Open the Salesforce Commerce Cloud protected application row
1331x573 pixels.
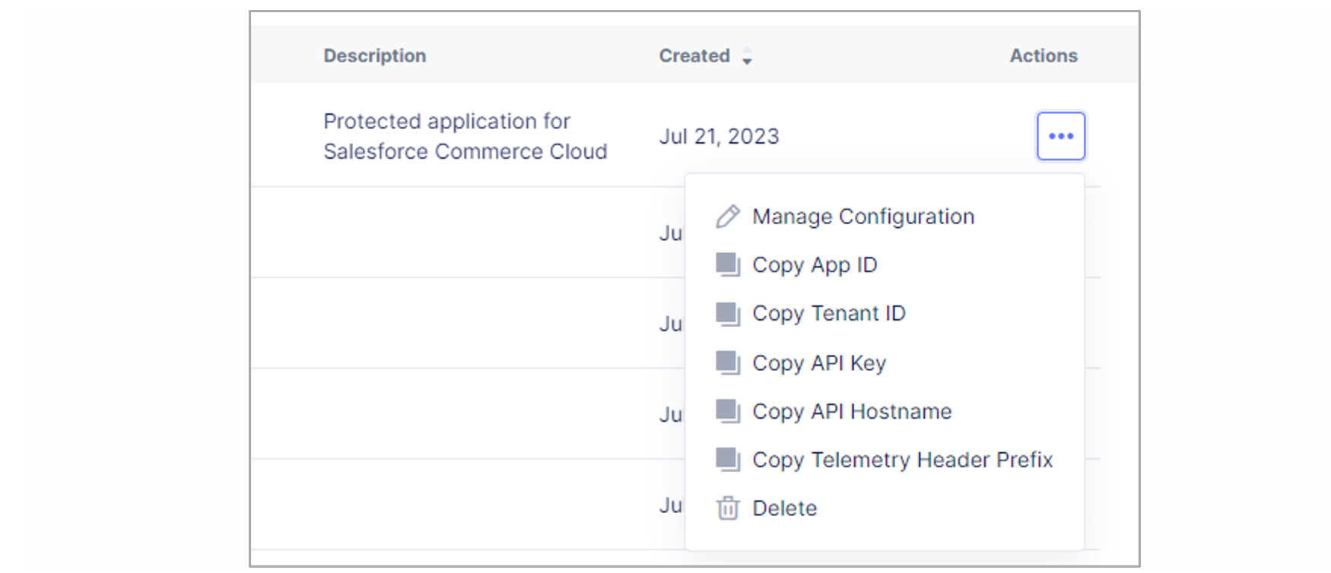pos(465,136)
